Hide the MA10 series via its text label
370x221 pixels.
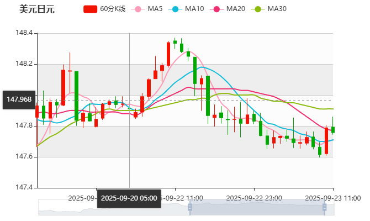[194, 9]
